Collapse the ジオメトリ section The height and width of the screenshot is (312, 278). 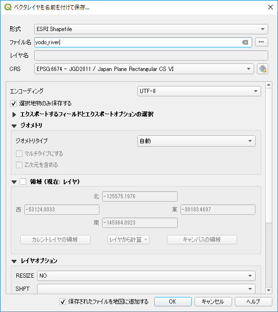[x=14, y=126]
